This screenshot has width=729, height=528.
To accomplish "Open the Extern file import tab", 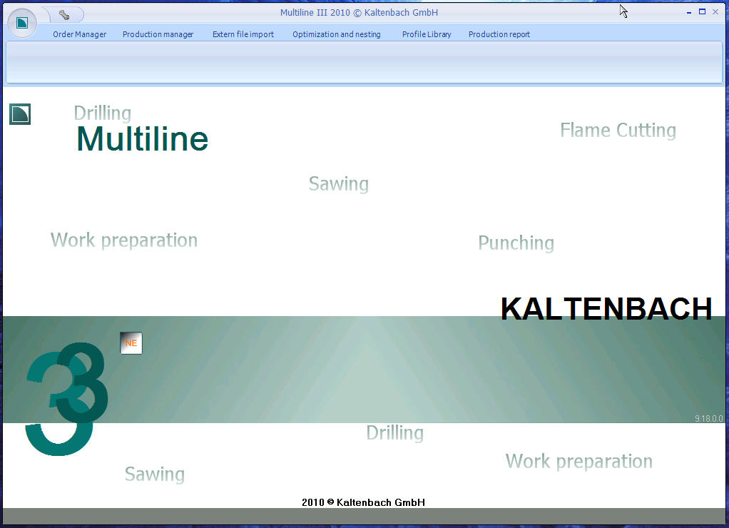I will click(243, 34).
